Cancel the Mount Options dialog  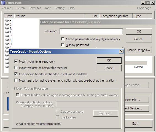point(109,68)
